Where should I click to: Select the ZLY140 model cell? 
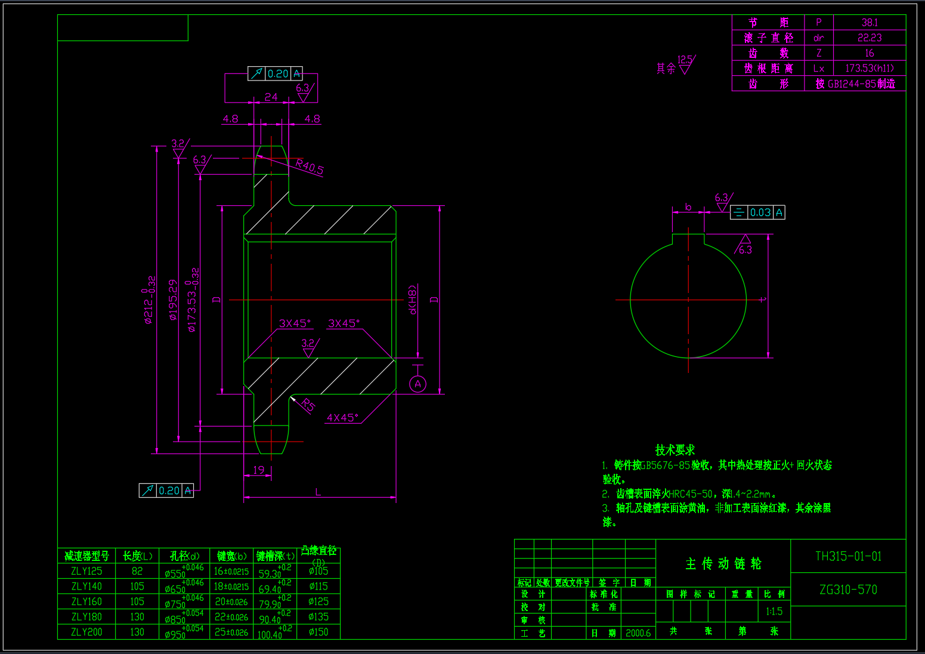point(86,587)
